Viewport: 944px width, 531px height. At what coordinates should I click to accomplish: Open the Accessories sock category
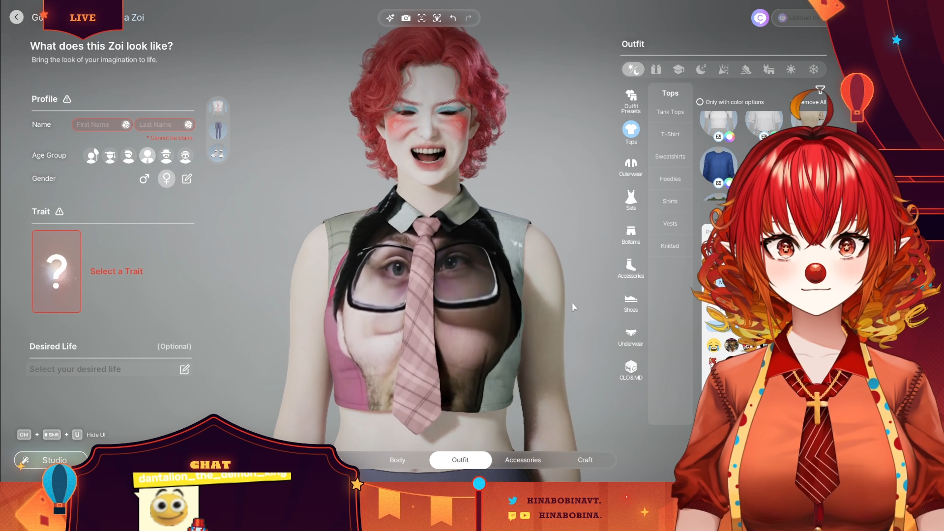click(631, 268)
